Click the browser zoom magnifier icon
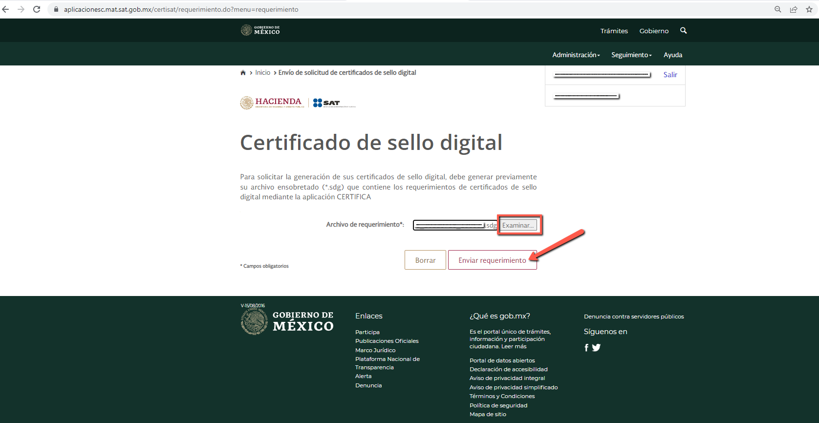 click(778, 9)
